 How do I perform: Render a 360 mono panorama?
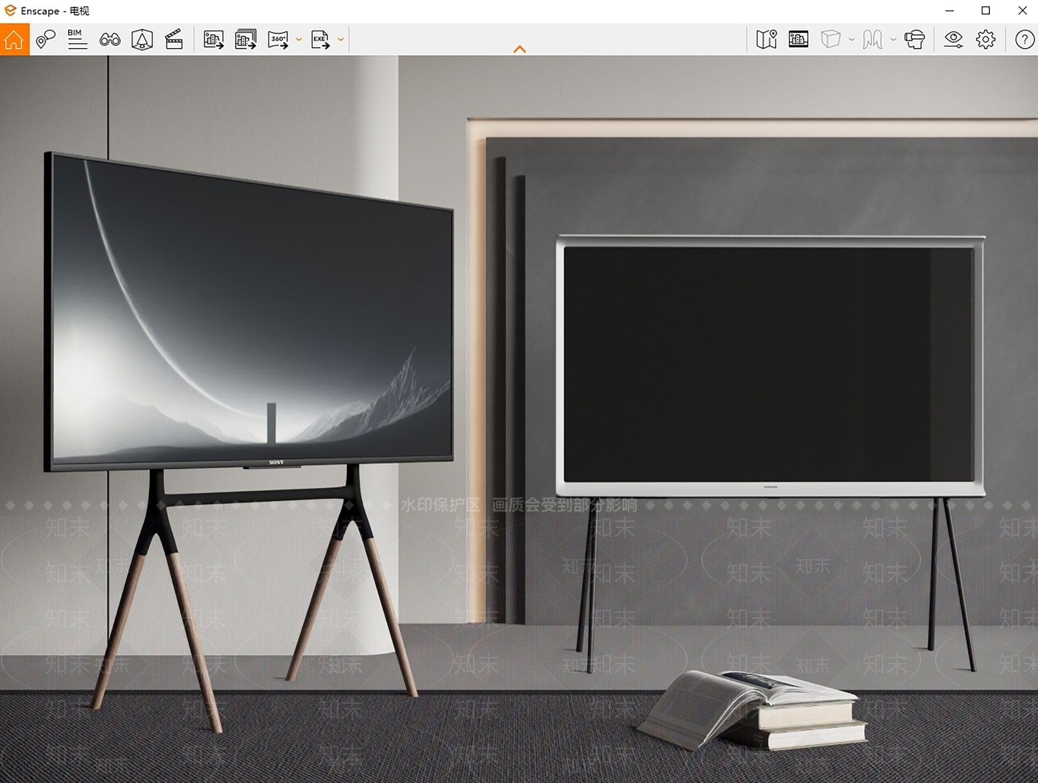278,40
